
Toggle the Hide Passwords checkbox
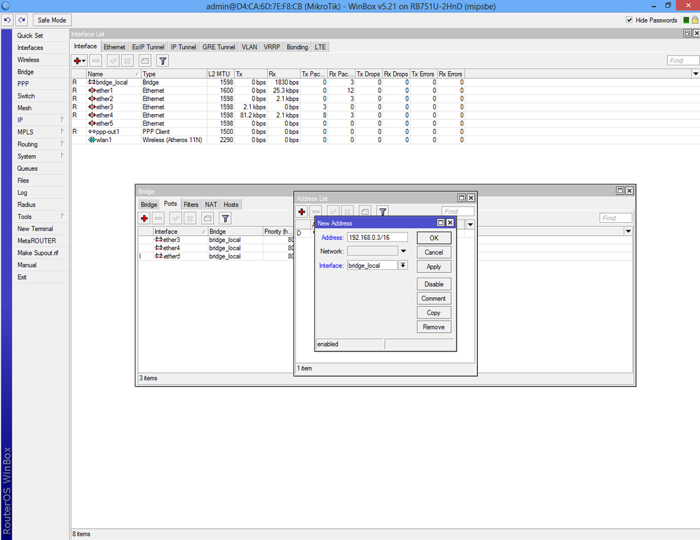click(x=630, y=20)
